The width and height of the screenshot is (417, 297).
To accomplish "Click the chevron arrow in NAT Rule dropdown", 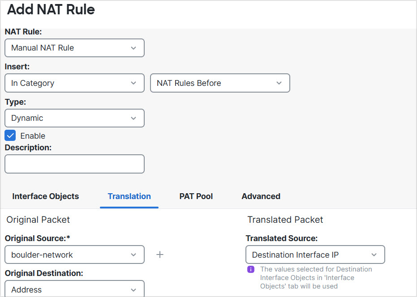I will pos(133,48).
